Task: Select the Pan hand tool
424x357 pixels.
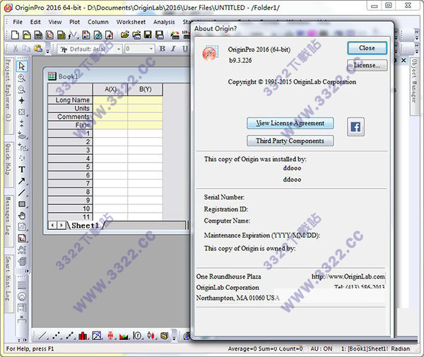Action: [22, 216]
